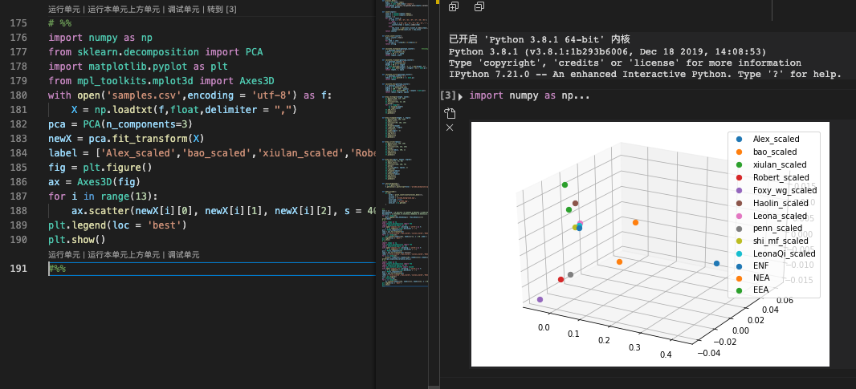Click 'fig = plt.figure()' line
The height and width of the screenshot is (389, 856).
click(x=100, y=168)
